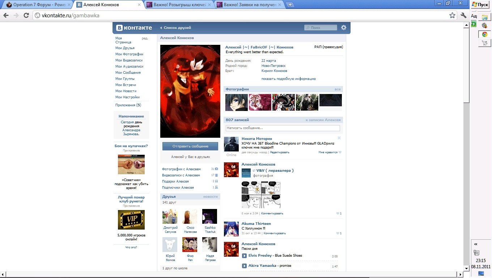Go back with Chrome's back arrow
The width and height of the screenshot is (492, 278).
tap(6, 16)
